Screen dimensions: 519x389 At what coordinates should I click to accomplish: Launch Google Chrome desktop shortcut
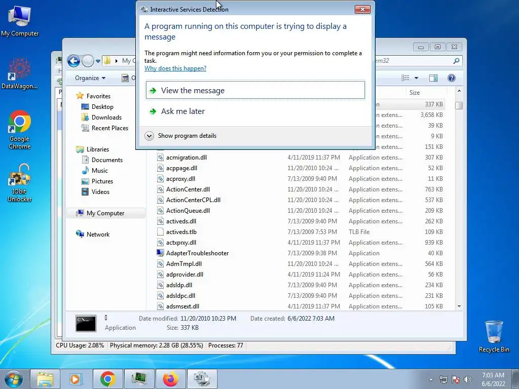[20, 130]
